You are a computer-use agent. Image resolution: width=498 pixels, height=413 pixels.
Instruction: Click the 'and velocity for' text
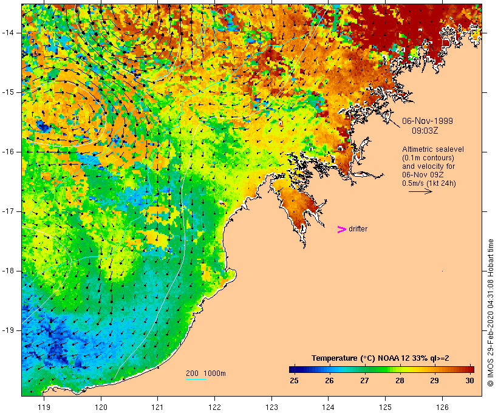tap(428, 166)
